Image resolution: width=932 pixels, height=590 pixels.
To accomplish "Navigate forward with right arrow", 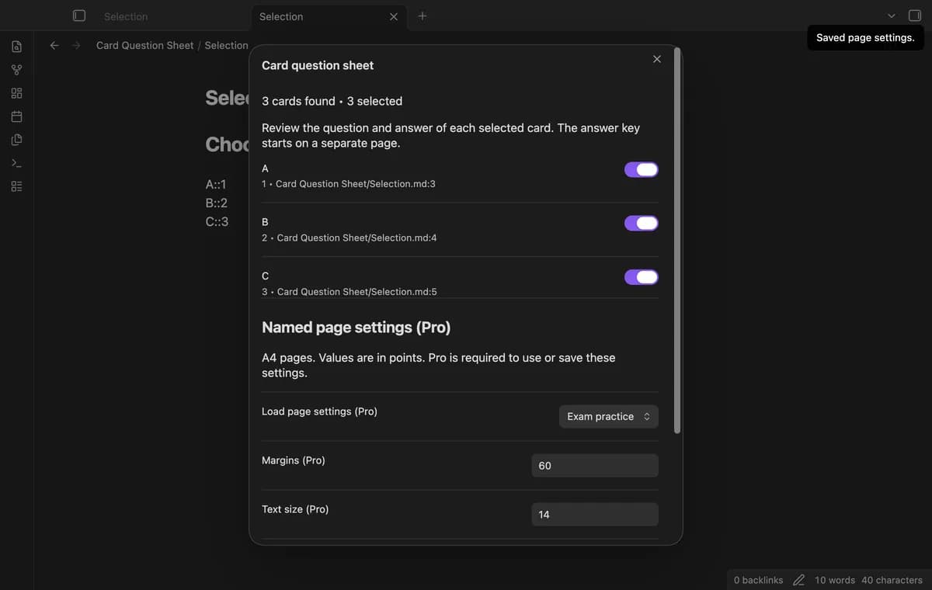I will 76,45.
